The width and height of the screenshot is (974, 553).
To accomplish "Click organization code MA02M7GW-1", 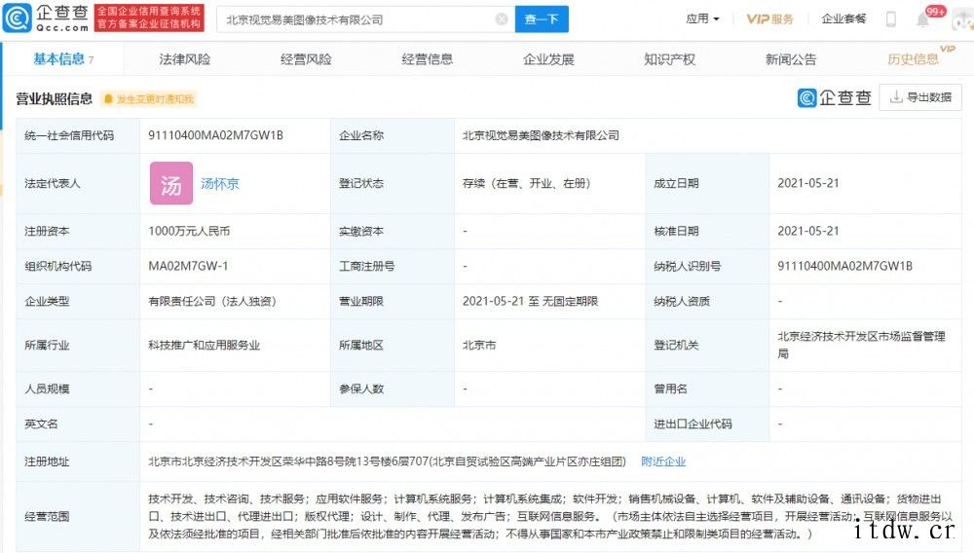I will click(x=188, y=266).
